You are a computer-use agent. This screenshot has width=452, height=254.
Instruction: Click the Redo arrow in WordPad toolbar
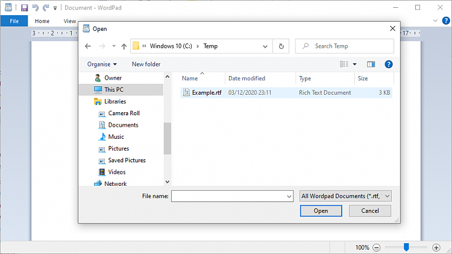pos(46,8)
